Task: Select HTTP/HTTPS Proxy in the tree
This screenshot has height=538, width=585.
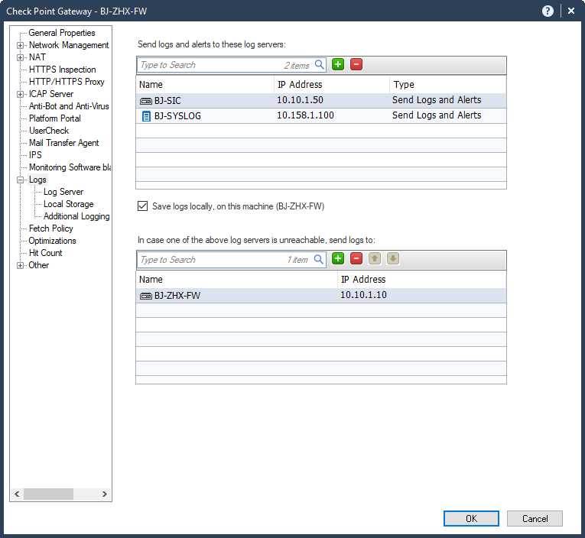Action: click(x=67, y=82)
